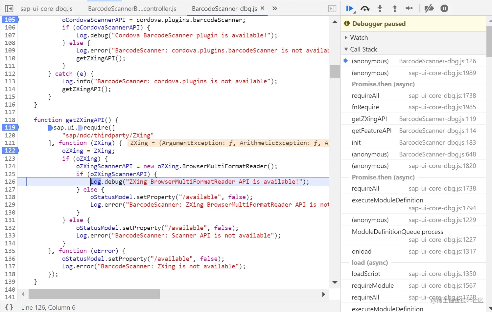Viewport: 492px width, 312px height.
Task: Close the BarcodeScanner-dbg.js tab
Action: (x=262, y=8)
